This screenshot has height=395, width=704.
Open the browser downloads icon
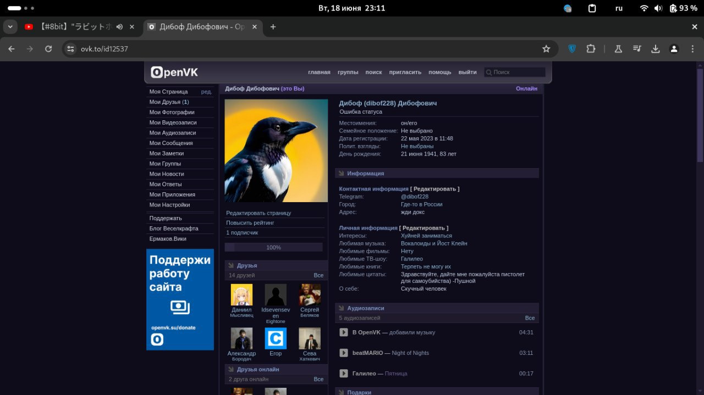655,49
